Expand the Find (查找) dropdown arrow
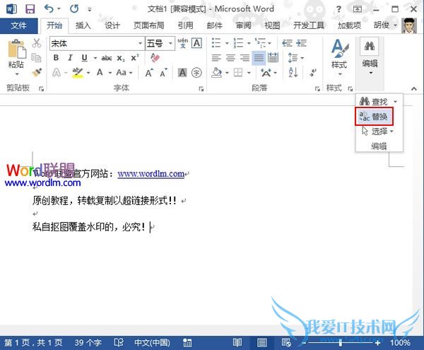The height and width of the screenshot is (350, 424). point(396,102)
